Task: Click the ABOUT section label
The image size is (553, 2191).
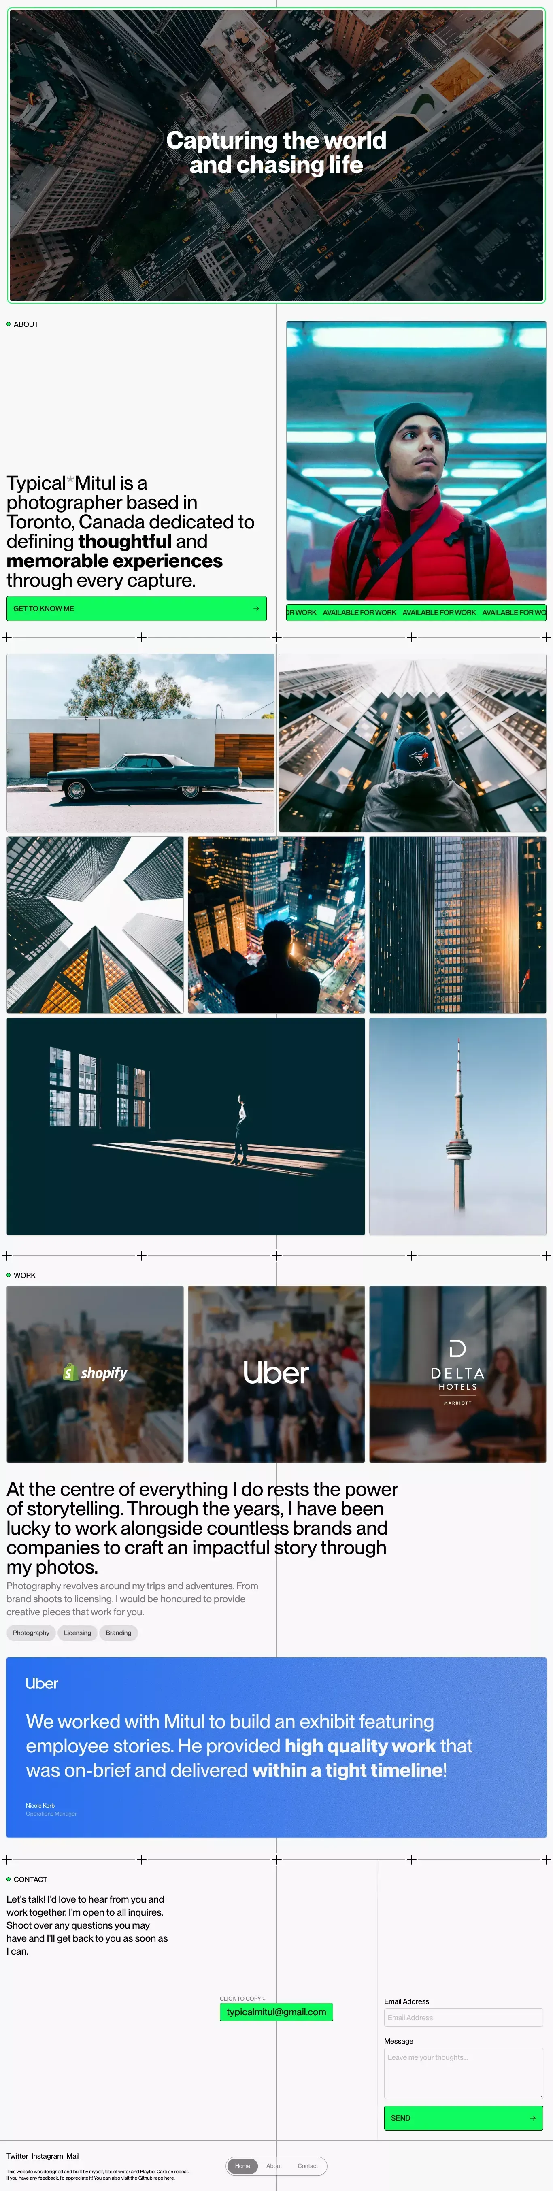Action: click(x=26, y=324)
